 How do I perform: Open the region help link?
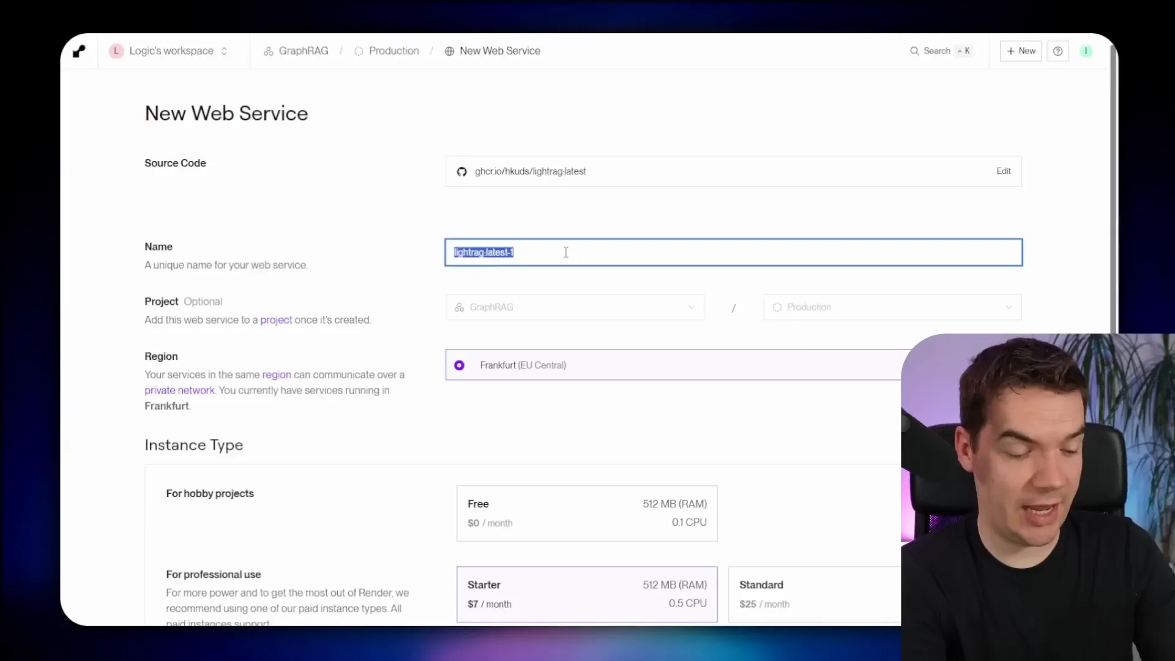[x=277, y=375]
